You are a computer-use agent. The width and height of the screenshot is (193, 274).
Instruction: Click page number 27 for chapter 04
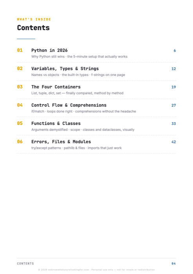[173, 105]
